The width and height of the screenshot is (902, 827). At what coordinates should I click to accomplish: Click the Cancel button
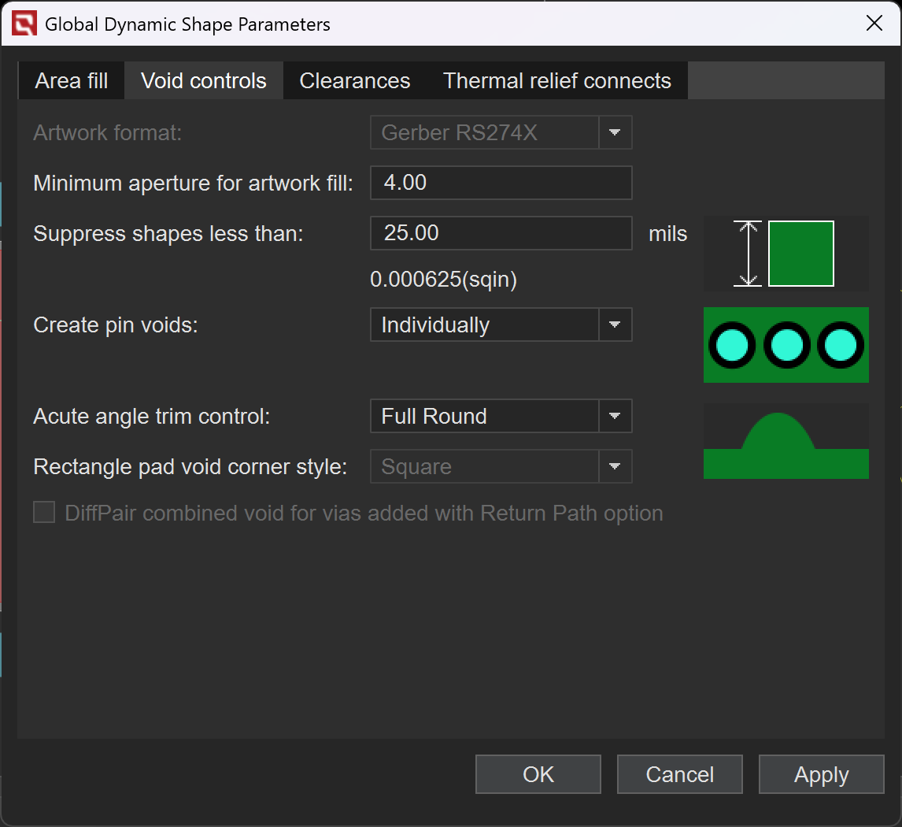click(x=679, y=774)
